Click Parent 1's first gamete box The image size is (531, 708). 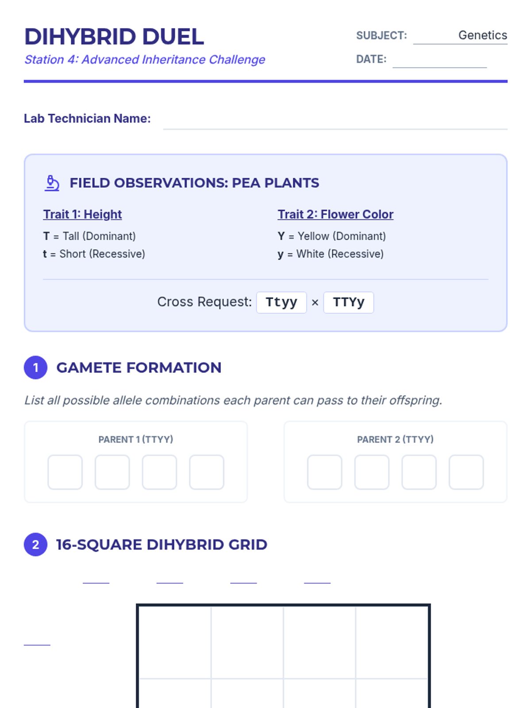pyautogui.click(x=65, y=472)
